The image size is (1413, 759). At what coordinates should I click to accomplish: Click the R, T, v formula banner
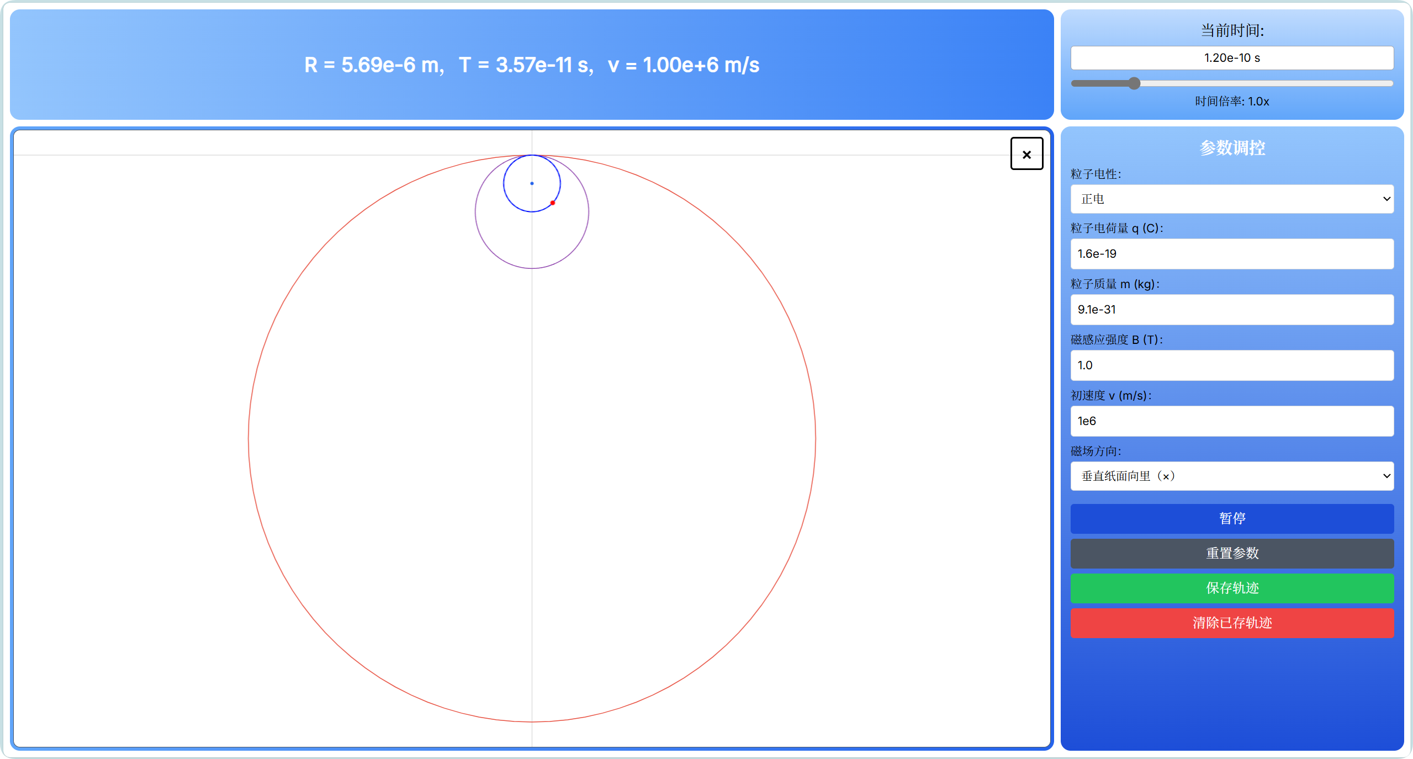point(532,65)
